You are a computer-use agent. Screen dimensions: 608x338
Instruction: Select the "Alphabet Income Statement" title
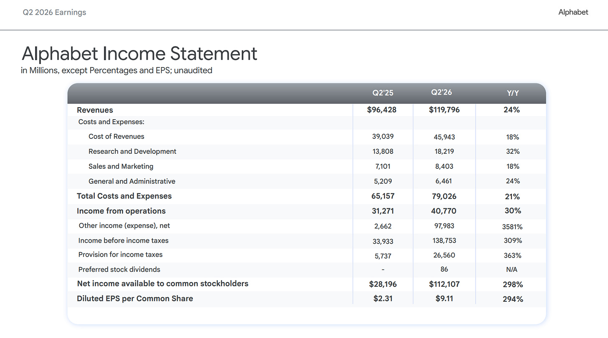(x=139, y=54)
